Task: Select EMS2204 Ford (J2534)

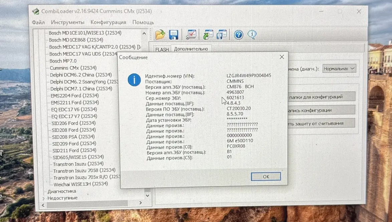Action: tap(74, 96)
